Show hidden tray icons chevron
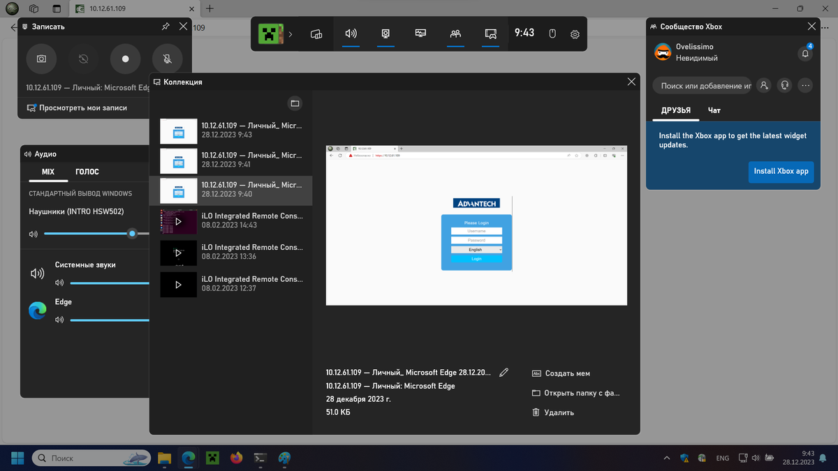The height and width of the screenshot is (471, 838). click(666, 458)
